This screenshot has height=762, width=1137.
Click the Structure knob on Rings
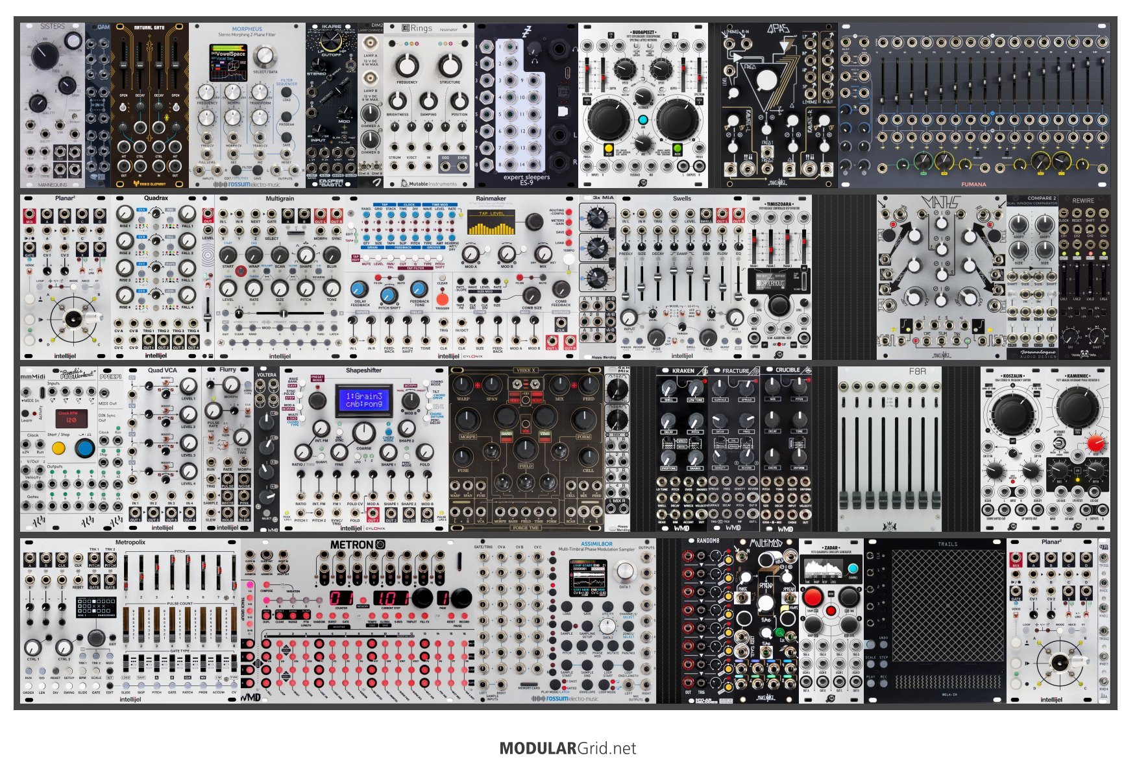(449, 65)
